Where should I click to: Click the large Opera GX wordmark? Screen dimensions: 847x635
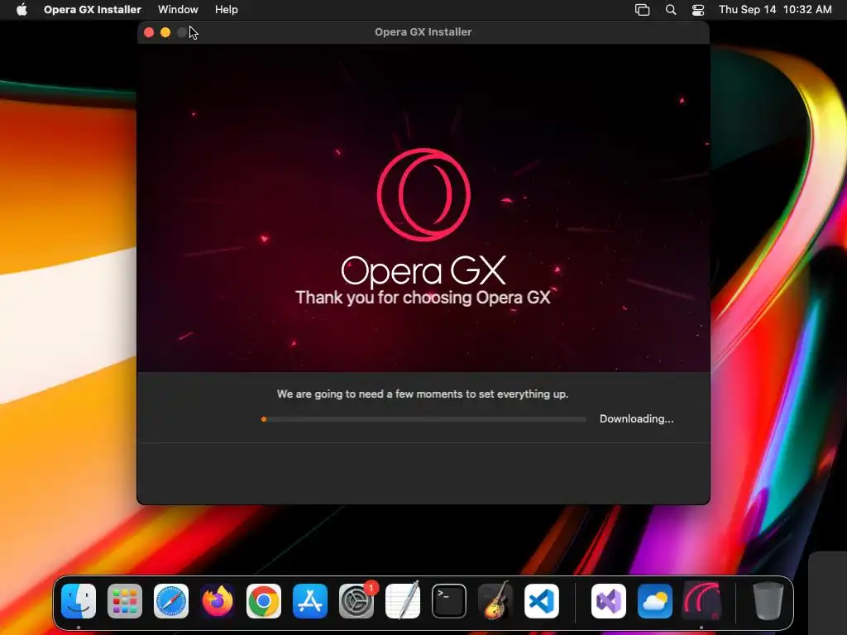point(424,271)
